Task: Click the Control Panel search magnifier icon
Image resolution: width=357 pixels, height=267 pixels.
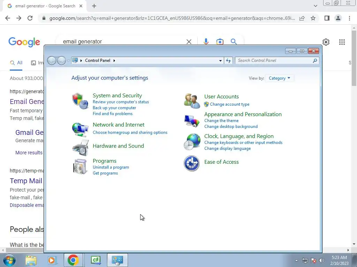Action: tap(315, 60)
